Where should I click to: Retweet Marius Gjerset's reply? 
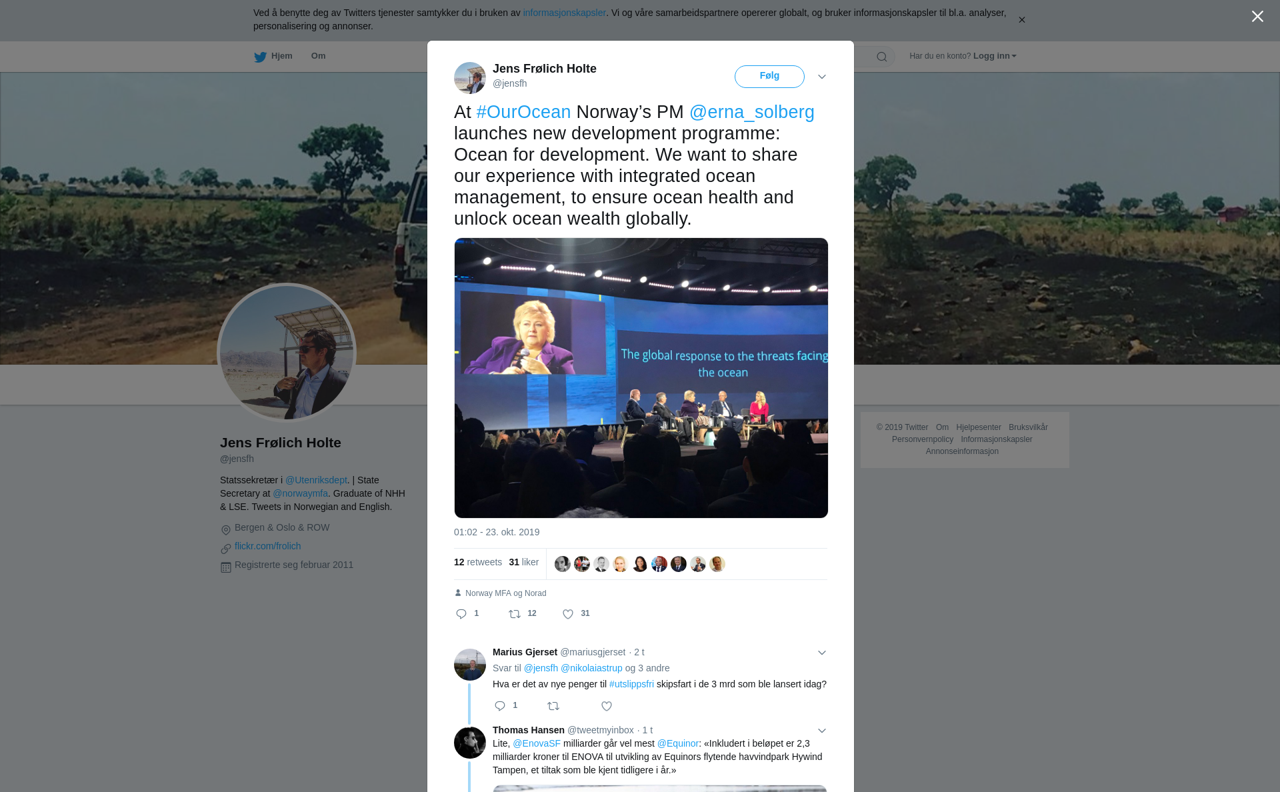[553, 706]
